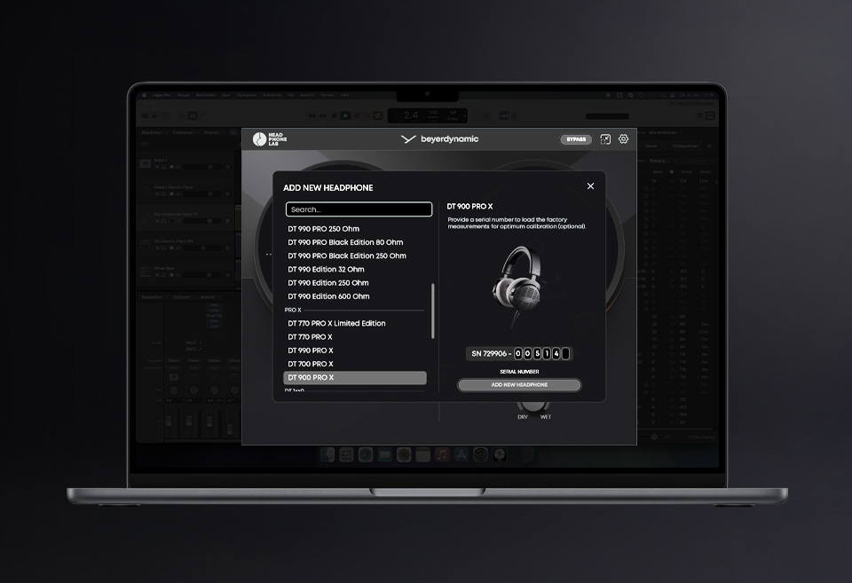Click the Headphone Lab logo icon

pyautogui.click(x=260, y=139)
